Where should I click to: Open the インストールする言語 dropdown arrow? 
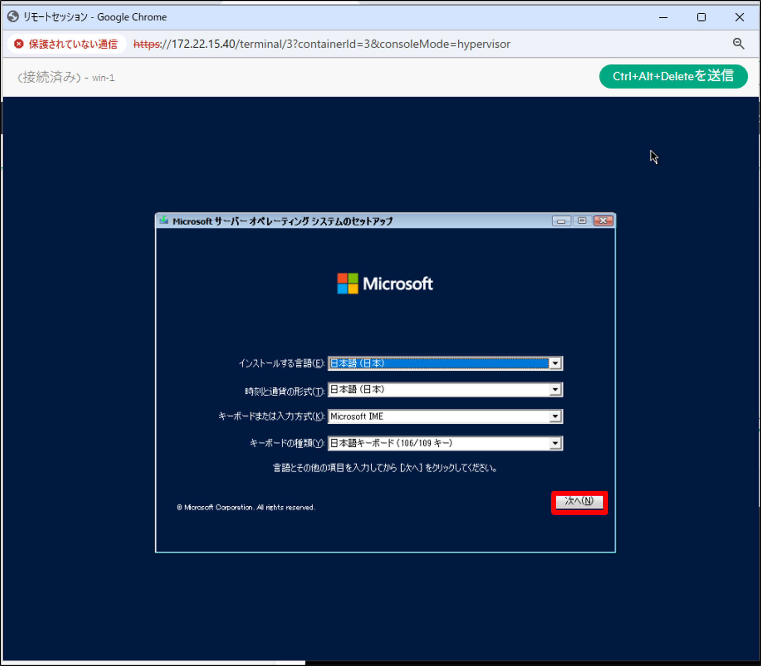(555, 363)
